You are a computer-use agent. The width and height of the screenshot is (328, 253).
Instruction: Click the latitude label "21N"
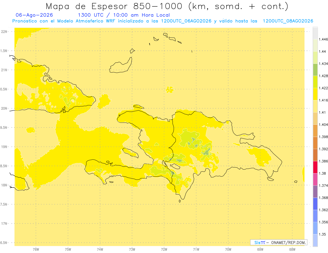click(x=5, y=70)
